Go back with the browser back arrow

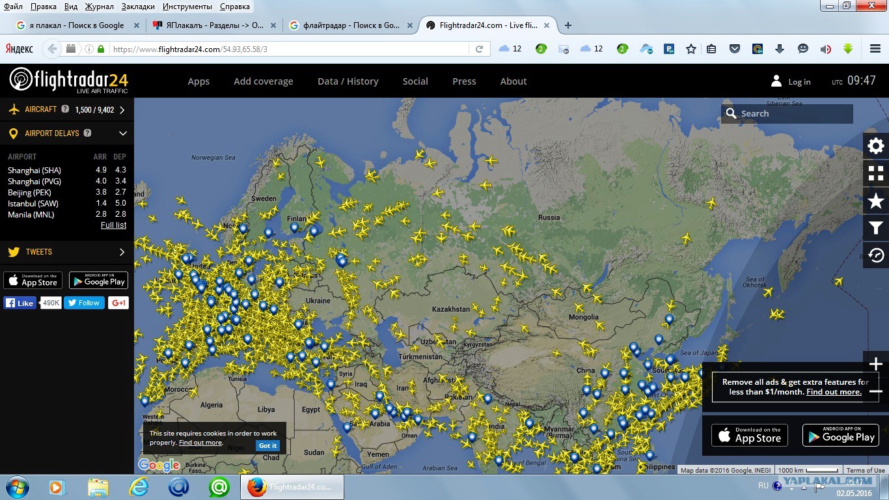53,49
